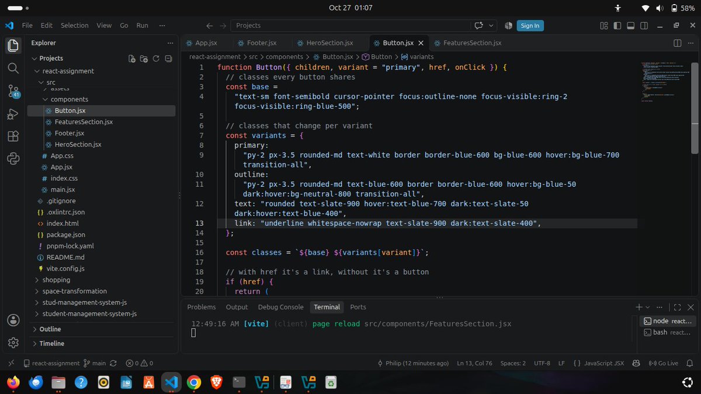
Task: Open Explorer views and more actions ellipsis
Action: tap(170, 43)
